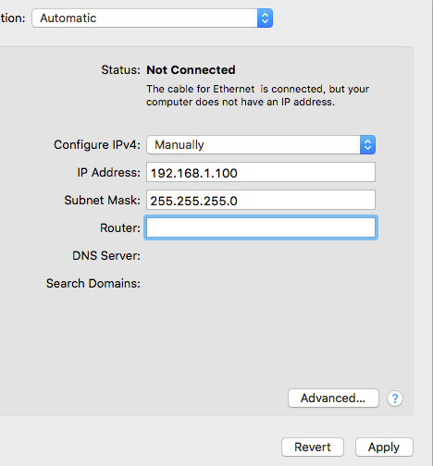The image size is (433, 466).
Task: Click the Status label
Action: click(121, 70)
